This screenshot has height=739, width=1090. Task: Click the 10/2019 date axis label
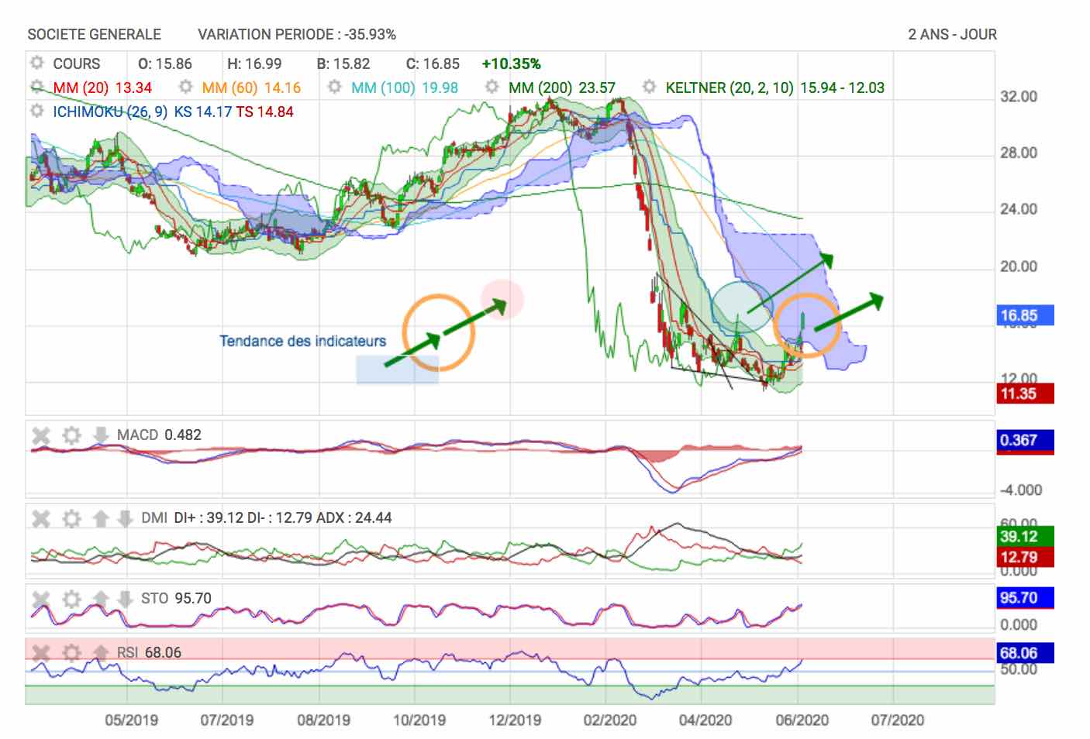click(419, 720)
